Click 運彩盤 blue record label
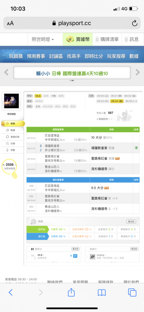144x312 pixels. pyautogui.click(x=38, y=236)
